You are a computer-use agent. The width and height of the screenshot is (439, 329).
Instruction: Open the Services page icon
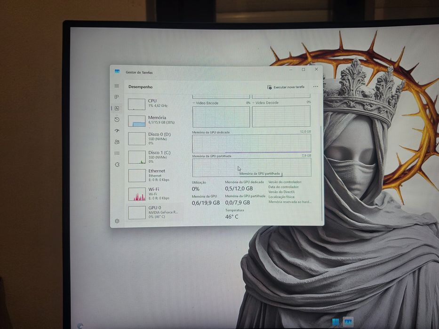point(117,164)
